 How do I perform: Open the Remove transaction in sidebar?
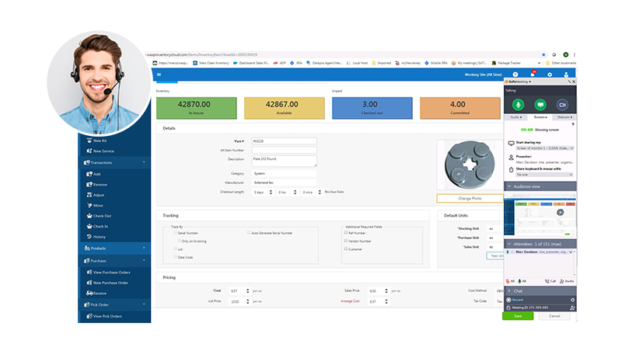coord(96,185)
